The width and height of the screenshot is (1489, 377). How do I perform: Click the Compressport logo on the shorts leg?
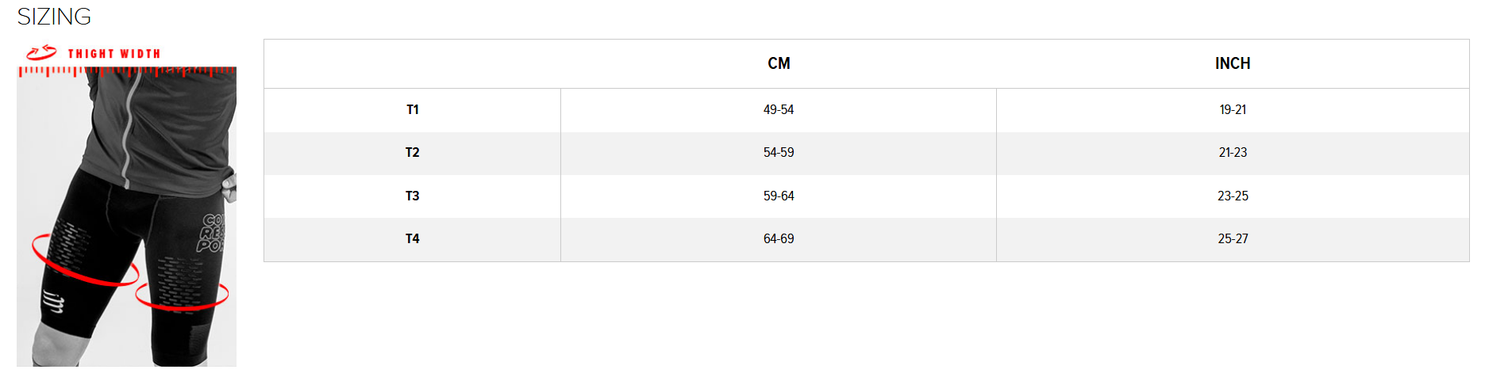tap(54, 302)
